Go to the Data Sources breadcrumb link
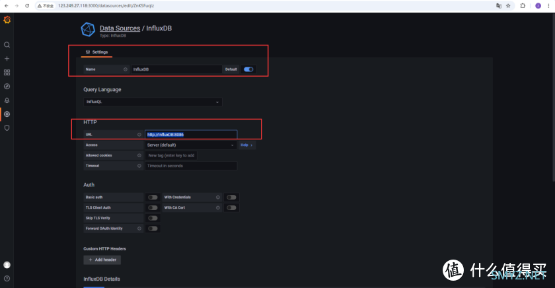Screen dimensions: 555x288 coord(120,28)
